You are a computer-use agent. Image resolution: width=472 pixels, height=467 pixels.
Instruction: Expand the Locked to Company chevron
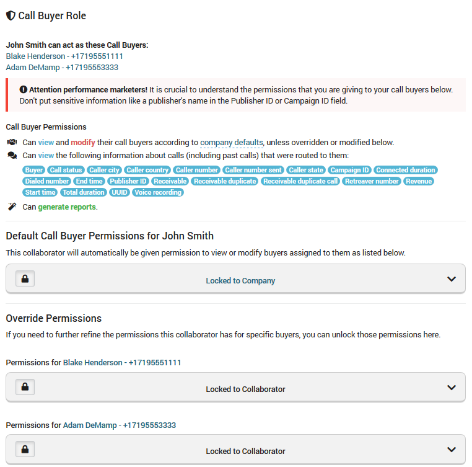[452, 279]
